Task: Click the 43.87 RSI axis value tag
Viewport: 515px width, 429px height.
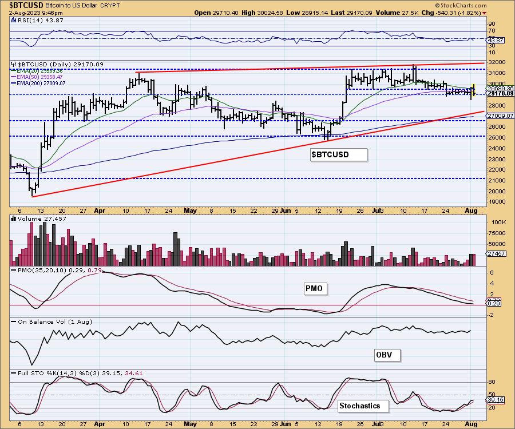Action: pos(496,41)
